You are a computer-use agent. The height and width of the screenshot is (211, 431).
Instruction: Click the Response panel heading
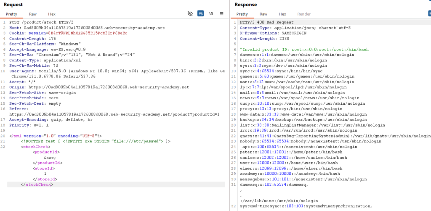tap(246, 4)
